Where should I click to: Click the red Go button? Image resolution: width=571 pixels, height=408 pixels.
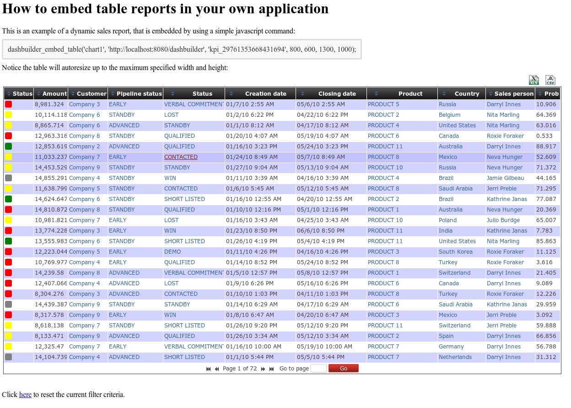point(343,368)
